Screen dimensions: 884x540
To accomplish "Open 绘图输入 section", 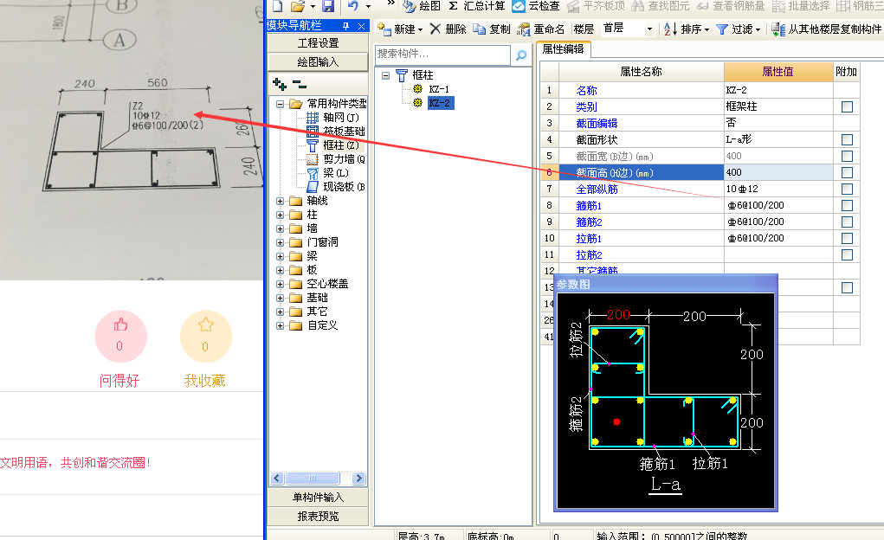I will coord(318,62).
